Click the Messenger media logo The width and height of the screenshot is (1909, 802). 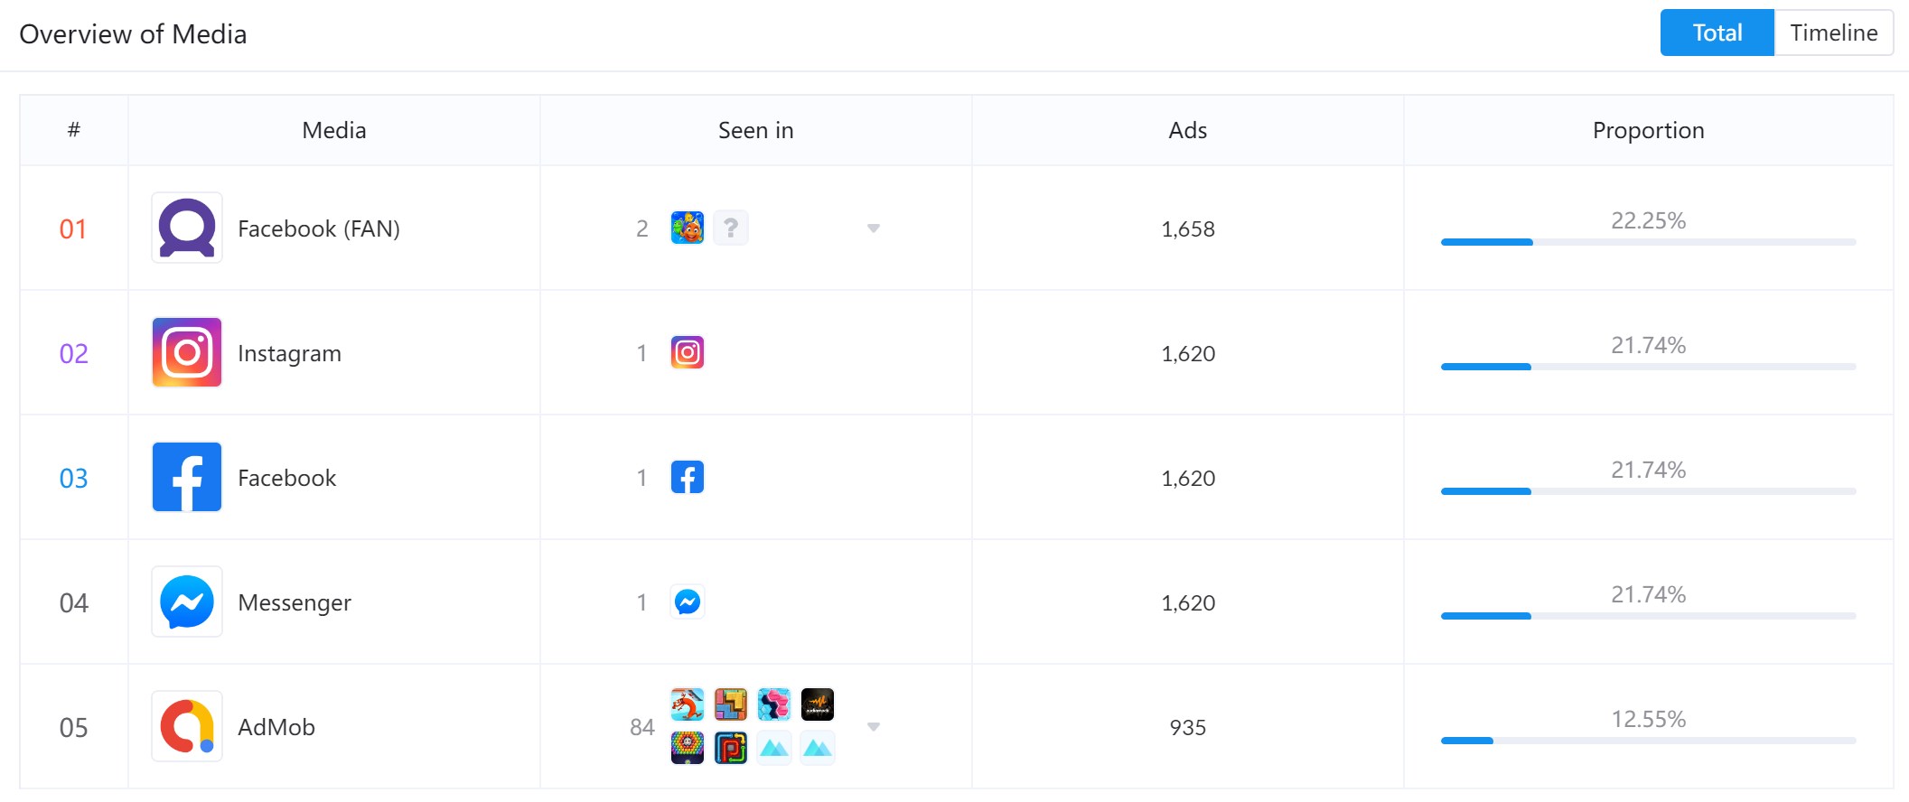coord(187,602)
